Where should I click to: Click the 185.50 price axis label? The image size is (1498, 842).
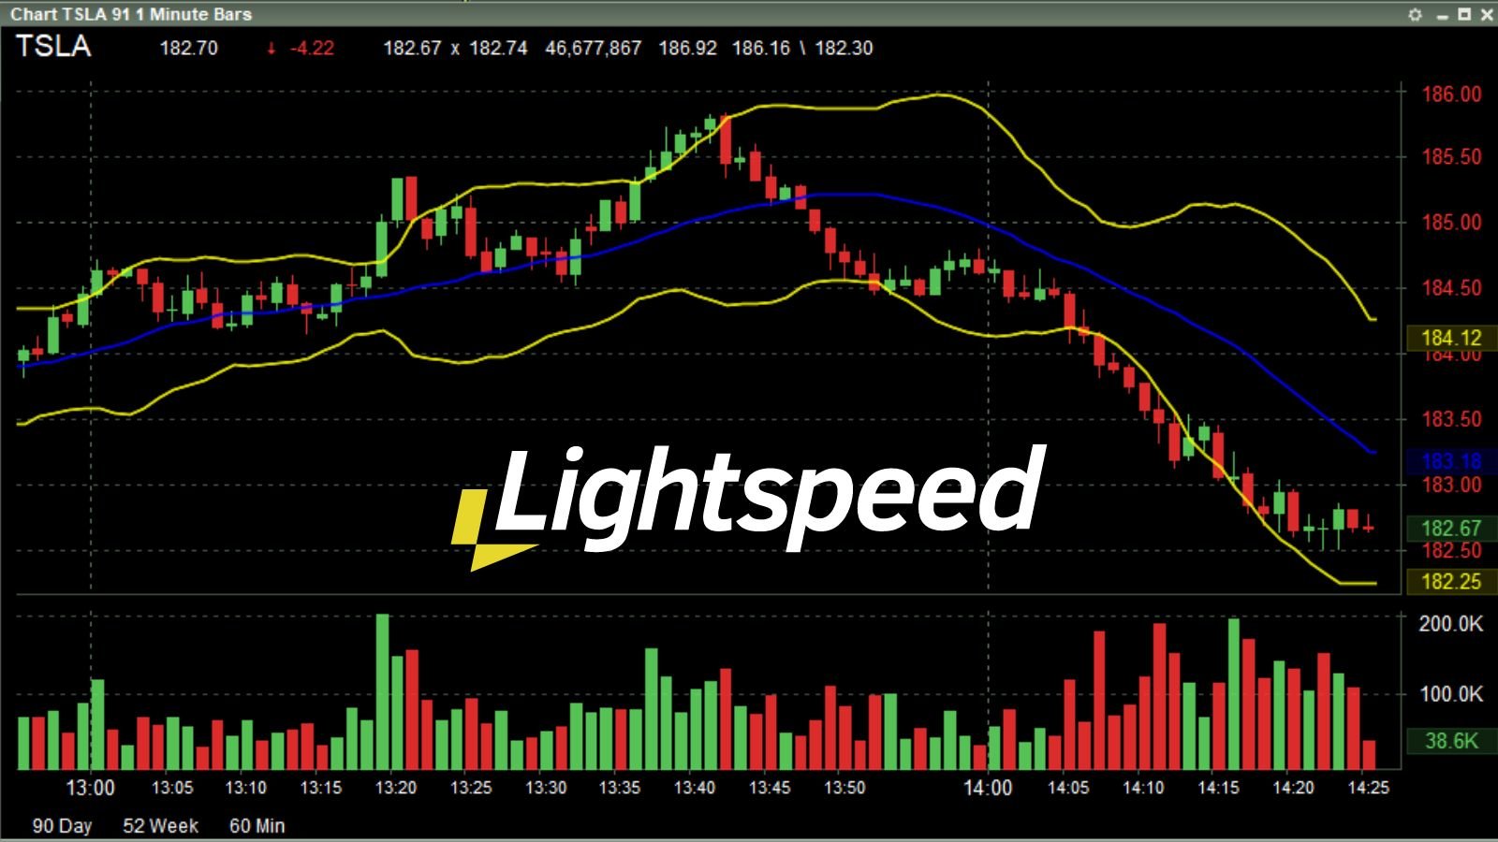(x=1451, y=157)
